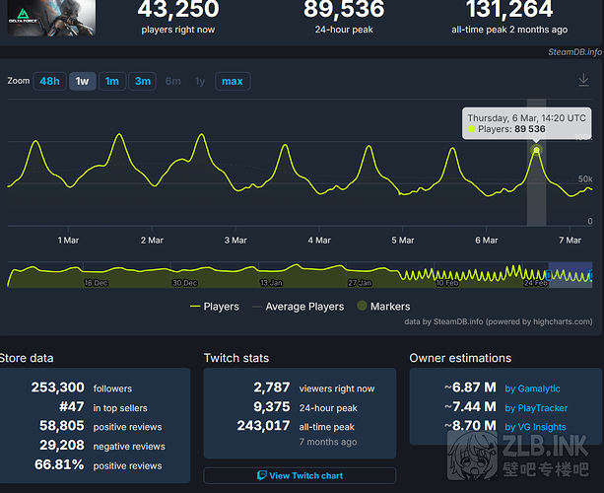Image resolution: width=604 pixels, height=493 pixels.
Task: Click the selected range in chart navigator
Action: pyautogui.click(x=570, y=275)
